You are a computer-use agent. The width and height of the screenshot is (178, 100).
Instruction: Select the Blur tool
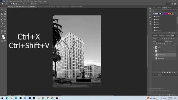click(5, 24)
